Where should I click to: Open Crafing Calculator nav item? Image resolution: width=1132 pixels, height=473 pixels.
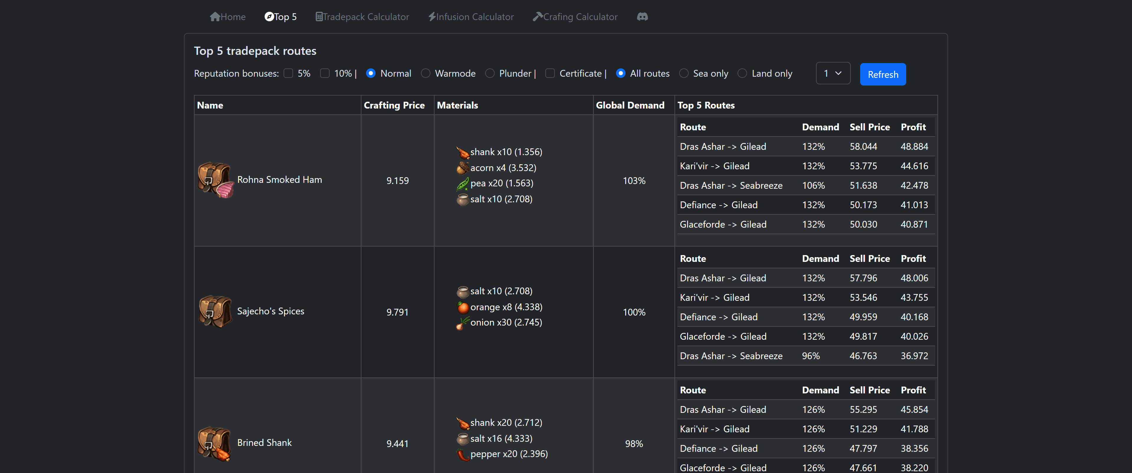pos(575,17)
